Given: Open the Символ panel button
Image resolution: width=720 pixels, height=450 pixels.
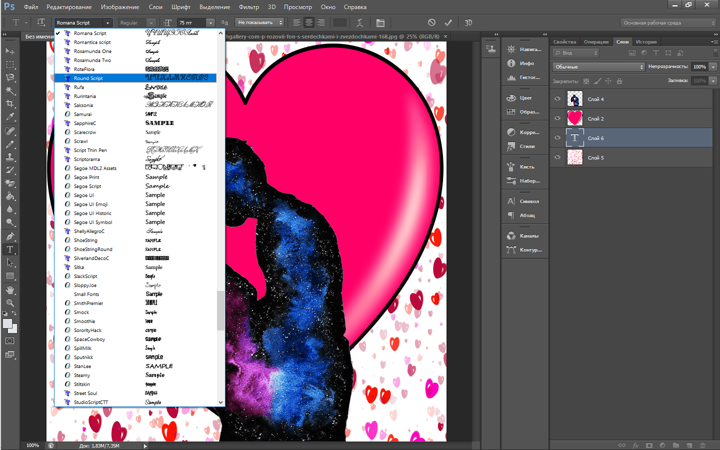Looking at the screenshot, I should tap(525, 201).
